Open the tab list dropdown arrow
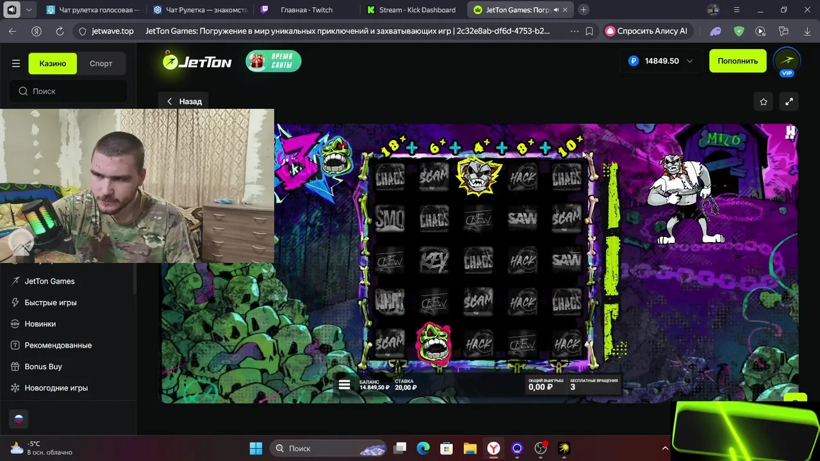The height and width of the screenshot is (461, 820). tap(29, 10)
